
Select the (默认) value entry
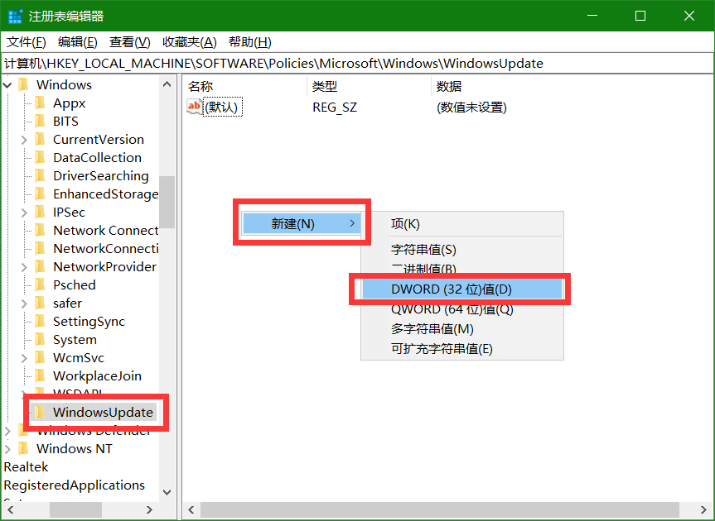(221, 108)
